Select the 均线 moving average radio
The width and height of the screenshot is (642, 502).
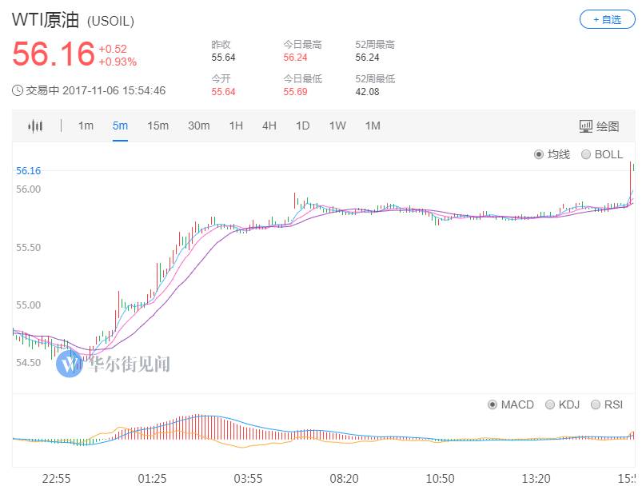[x=539, y=154]
